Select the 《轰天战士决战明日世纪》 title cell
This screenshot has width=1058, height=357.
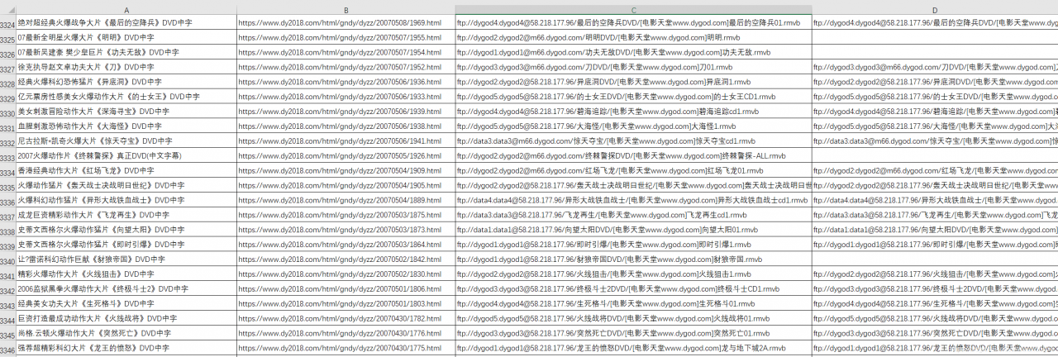pyautogui.click(x=126, y=186)
